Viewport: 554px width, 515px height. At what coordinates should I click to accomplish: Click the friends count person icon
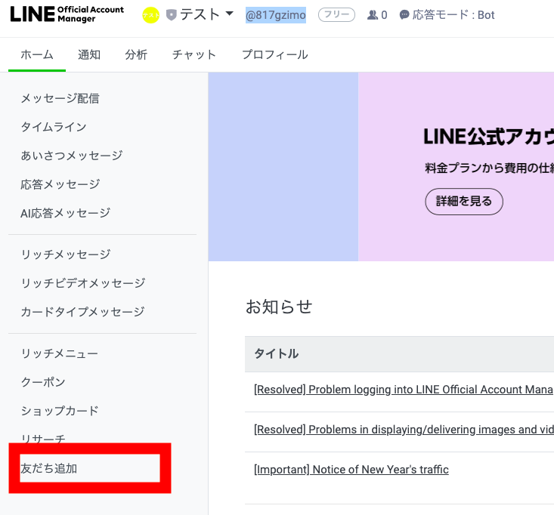[373, 15]
